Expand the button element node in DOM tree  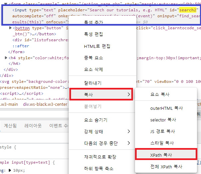coord(10,28)
